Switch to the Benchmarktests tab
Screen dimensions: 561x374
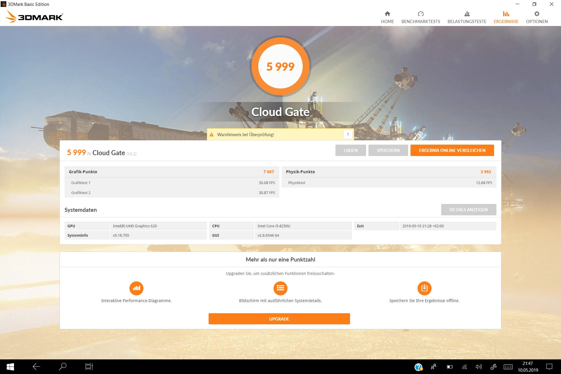tap(420, 17)
